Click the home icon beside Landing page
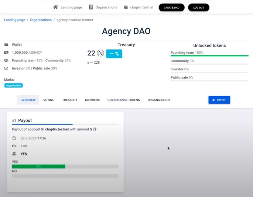Viewport: 253px width, 197px height. (55, 7)
